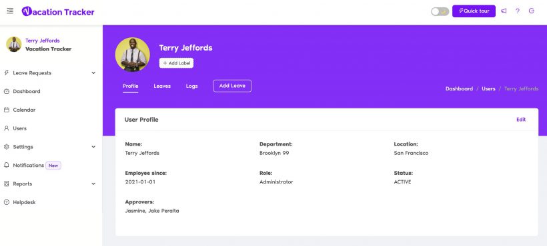Screen dimensions: 547x246
Task: Switch to the Logs tab
Action: pos(192,86)
